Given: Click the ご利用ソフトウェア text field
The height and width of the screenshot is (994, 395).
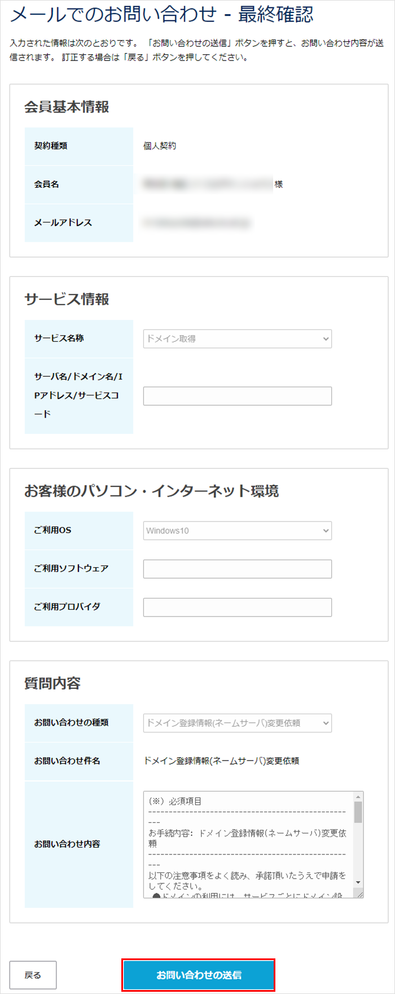Looking at the screenshot, I should pyautogui.click(x=237, y=569).
